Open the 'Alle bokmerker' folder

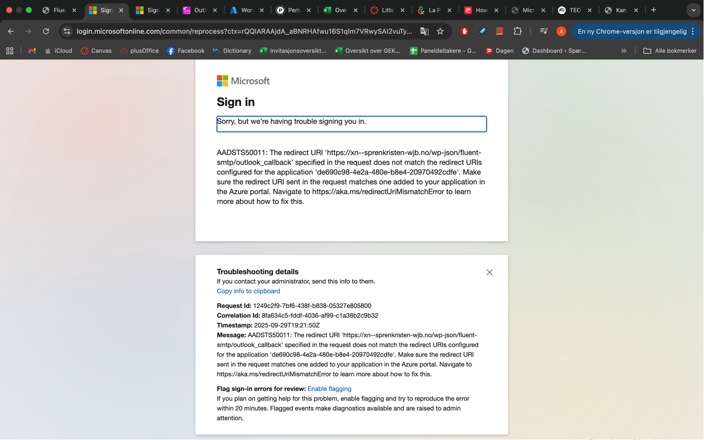coord(670,51)
